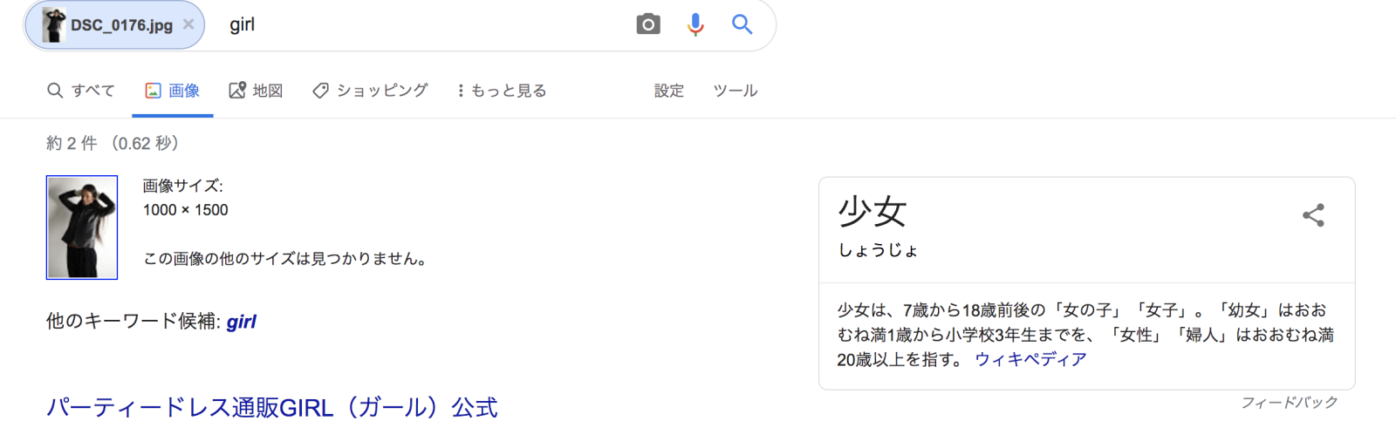Viewport: 1396px width, 421px height.
Task: Open the ウィキペディア link
Action: [1030, 359]
